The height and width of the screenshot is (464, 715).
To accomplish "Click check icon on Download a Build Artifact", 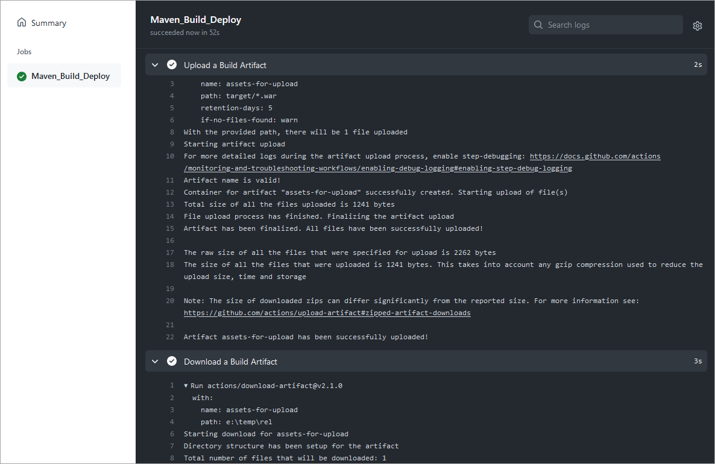I will click(x=172, y=362).
